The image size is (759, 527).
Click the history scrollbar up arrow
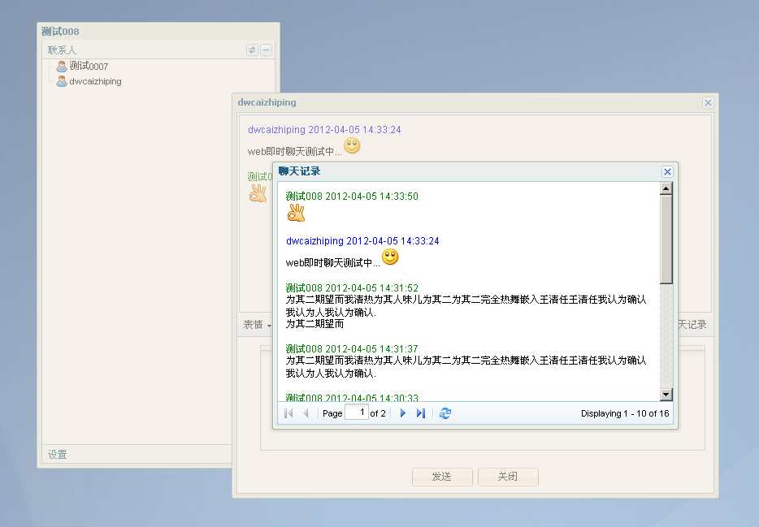coord(666,188)
